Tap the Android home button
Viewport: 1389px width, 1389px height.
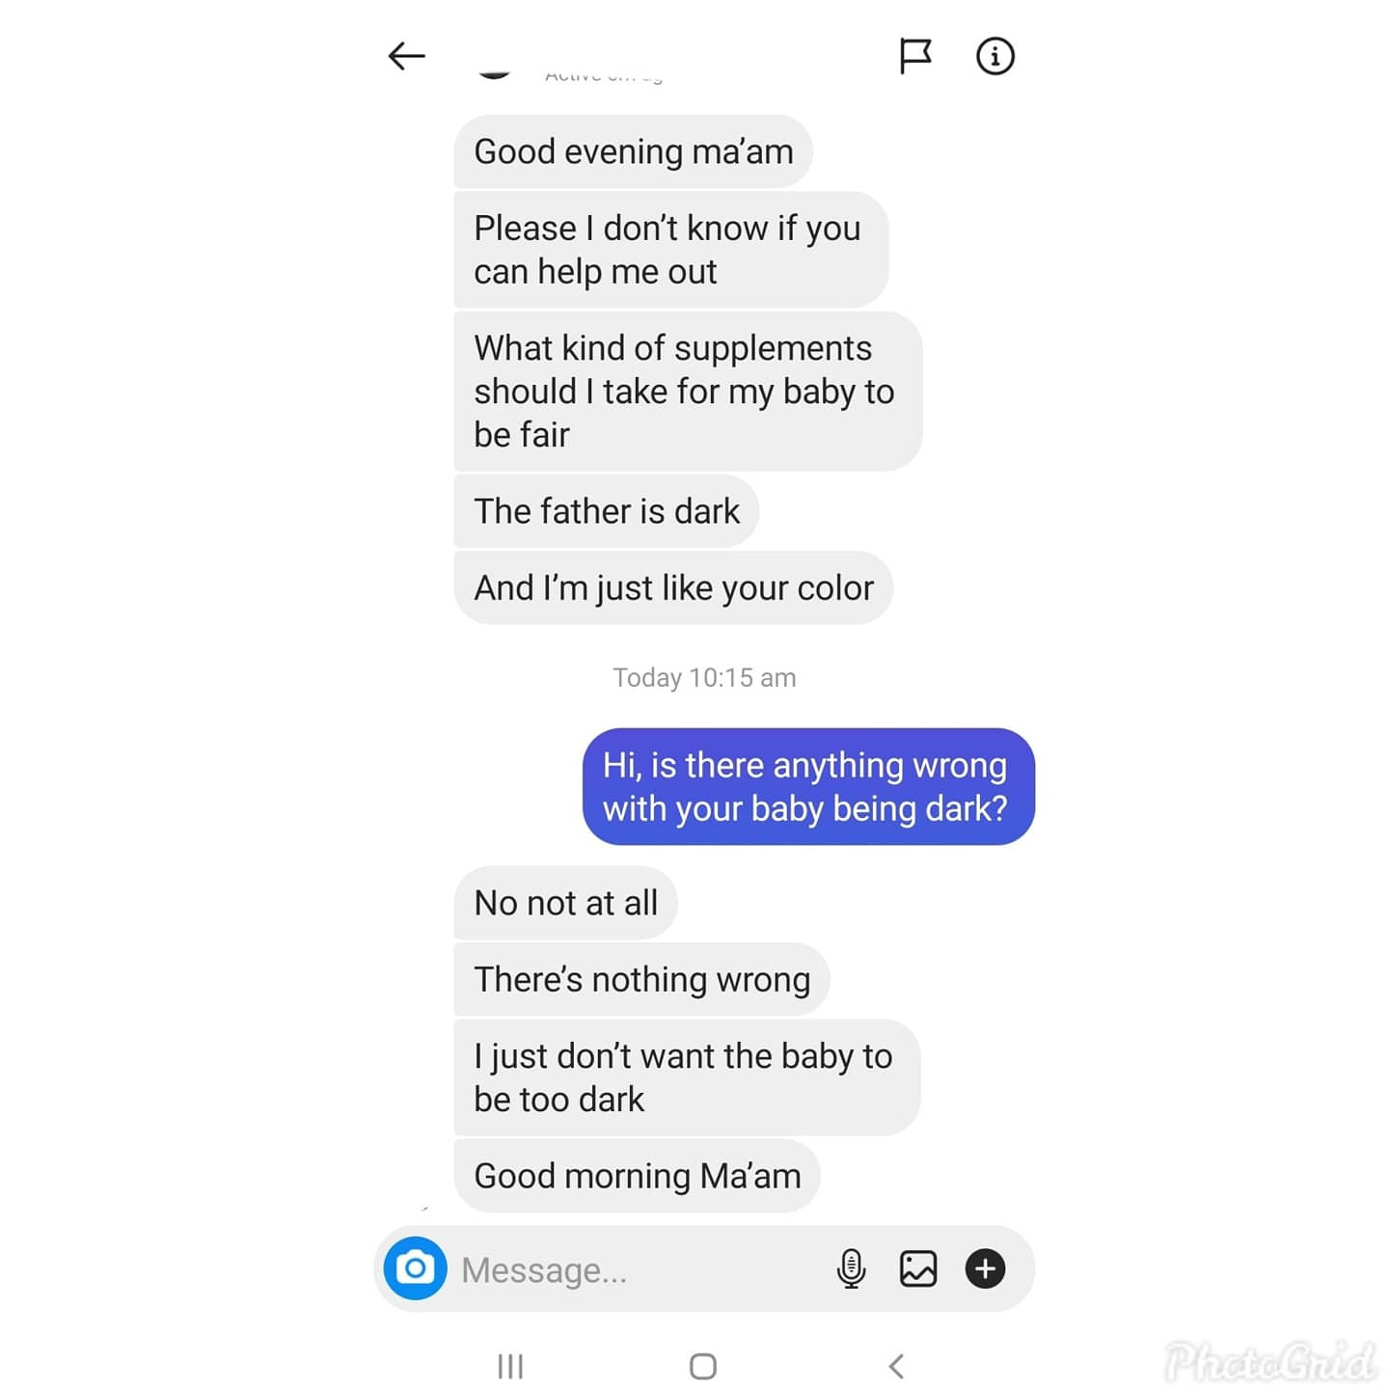pos(703,1366)
